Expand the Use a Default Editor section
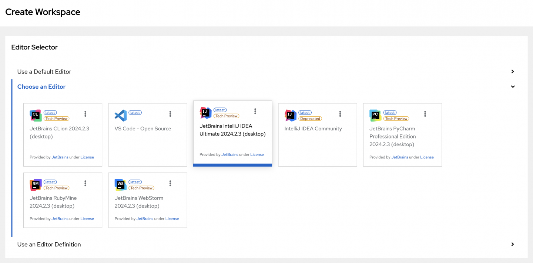Viewport: 533px width, 263px height. click(513, 72)
